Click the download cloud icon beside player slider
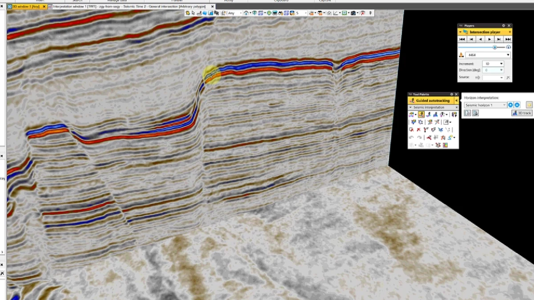This screenshot has height=300, width=534. point(509,47)
